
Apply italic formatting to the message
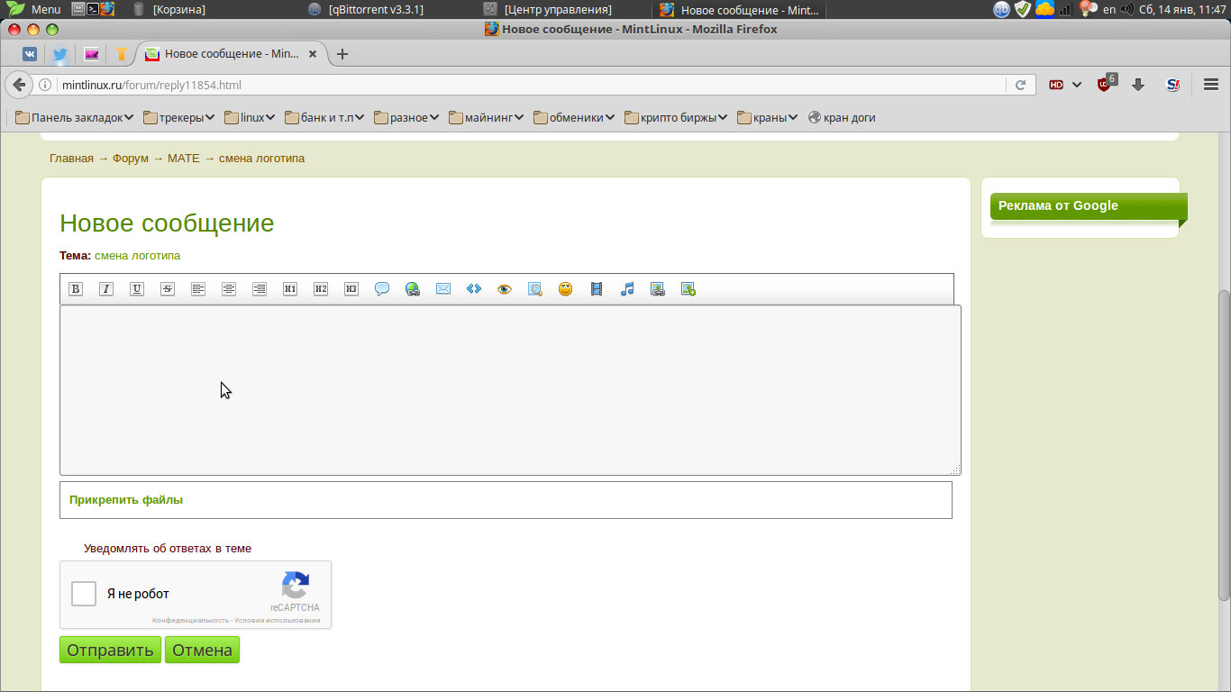tap(106, 289)
